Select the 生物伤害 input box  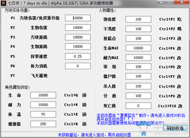(78, 27)
